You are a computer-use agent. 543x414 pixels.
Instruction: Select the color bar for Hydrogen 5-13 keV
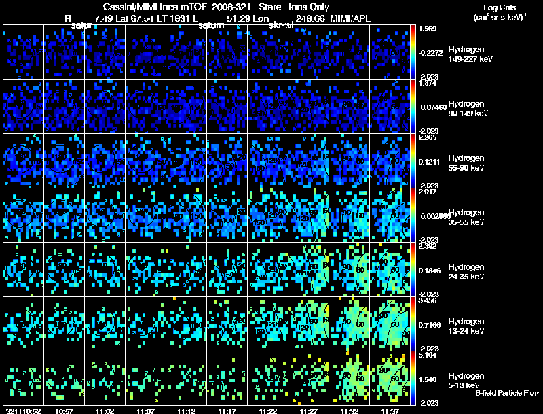point(413,378)
